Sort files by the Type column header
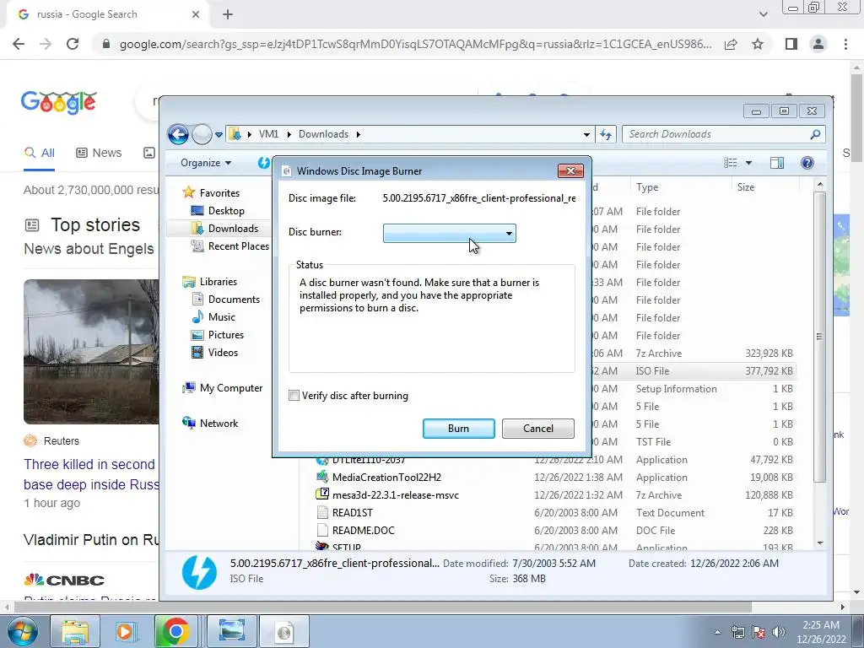Image resolution: width=864 pixels, height=648 pixels. click(x=681, y=187)
